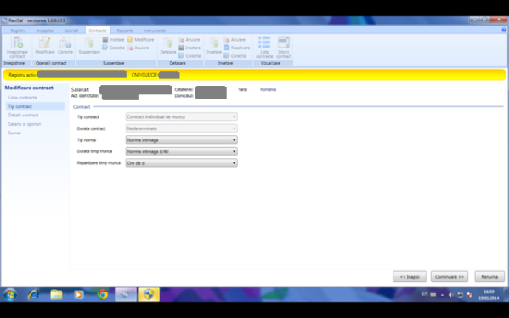Click Reactivare in the Incetare group
Viewport: 509px width, 318px height.
pyautogui.click(x=237, y=48)
